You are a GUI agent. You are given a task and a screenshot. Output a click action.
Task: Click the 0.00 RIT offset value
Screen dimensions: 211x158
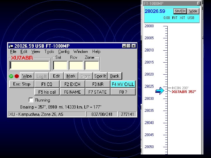[166, 18]
